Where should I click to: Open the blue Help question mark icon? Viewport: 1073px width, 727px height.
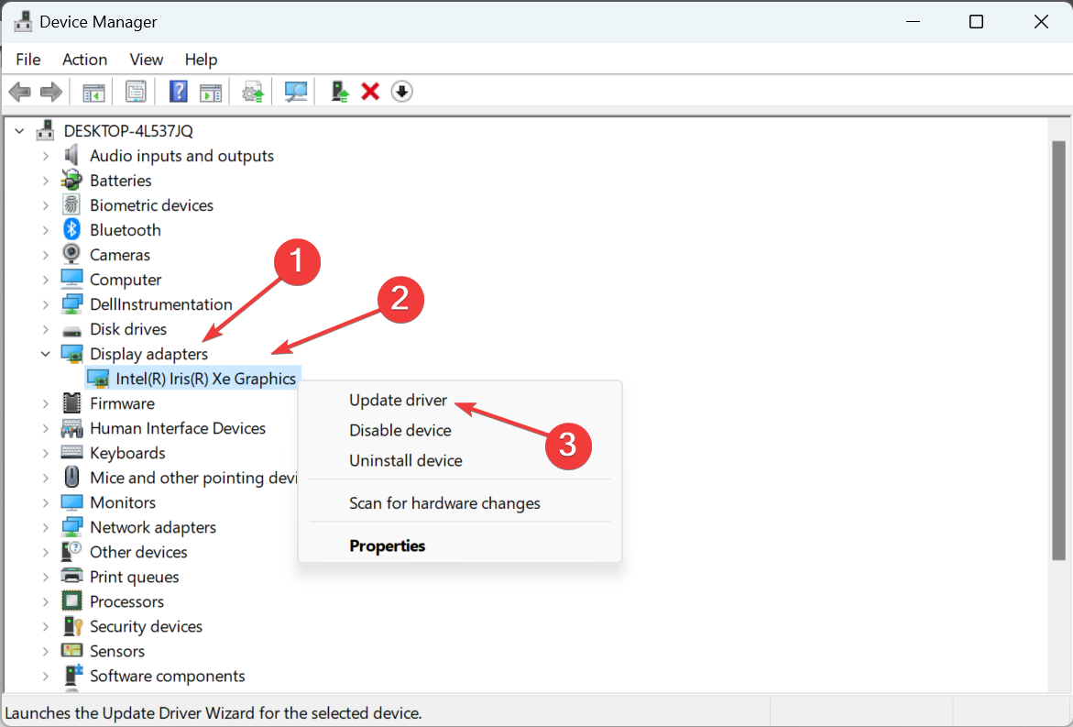[x=178, y=92]
